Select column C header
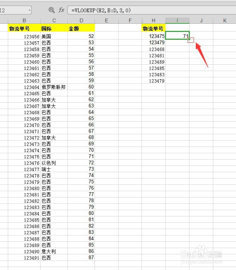 pos(54,21)
